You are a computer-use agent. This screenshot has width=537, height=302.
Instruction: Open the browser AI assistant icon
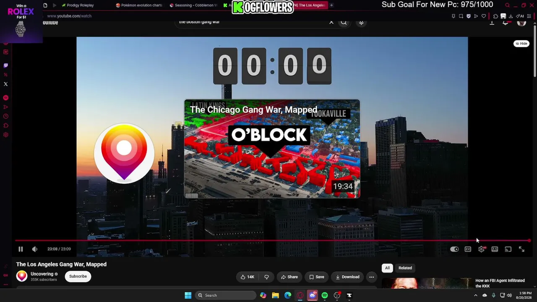pos(520,16)
